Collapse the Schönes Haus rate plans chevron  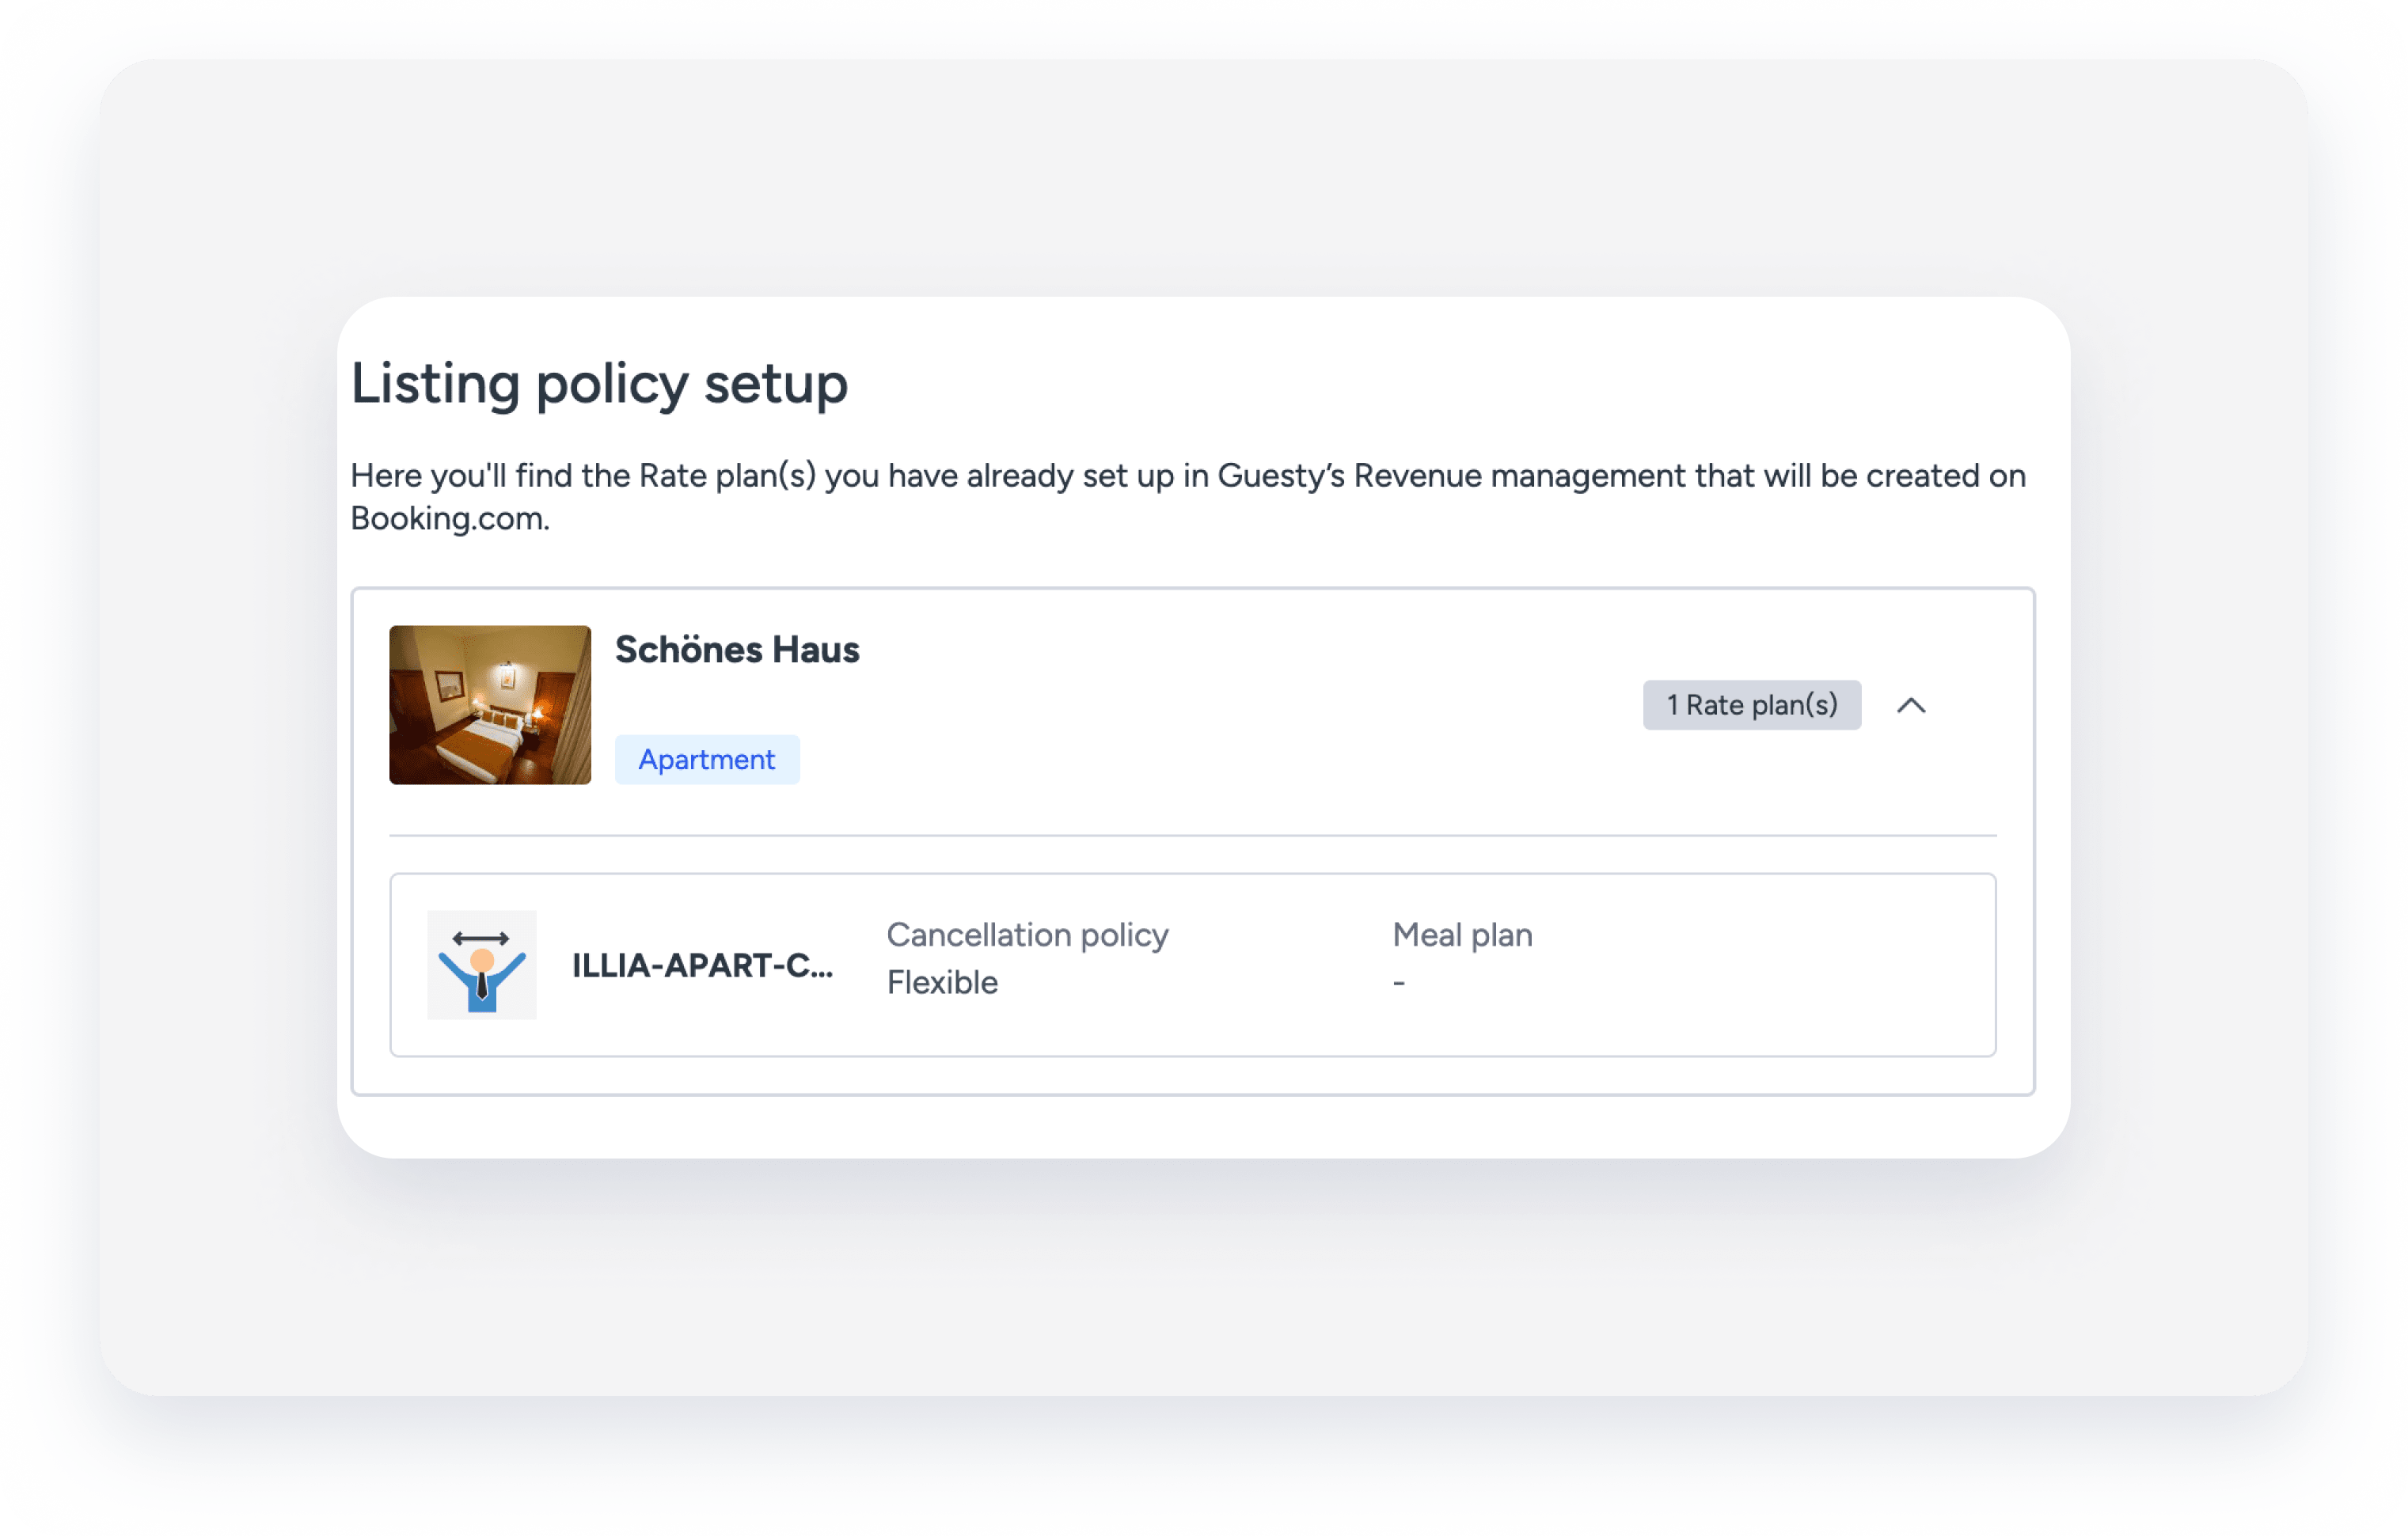pyautogui.click(x=1911, y=705)
